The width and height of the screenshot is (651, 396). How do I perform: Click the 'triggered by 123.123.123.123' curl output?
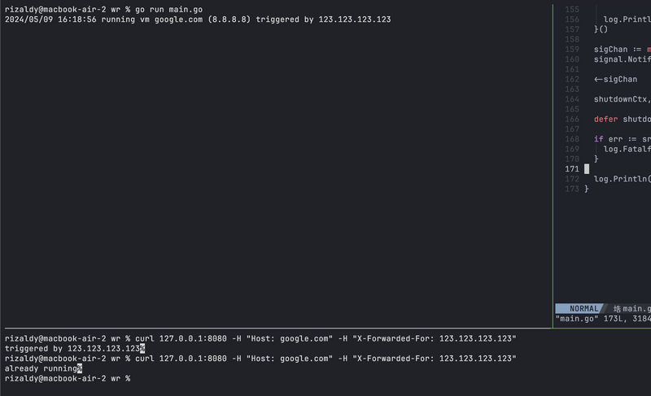point(72,348)
